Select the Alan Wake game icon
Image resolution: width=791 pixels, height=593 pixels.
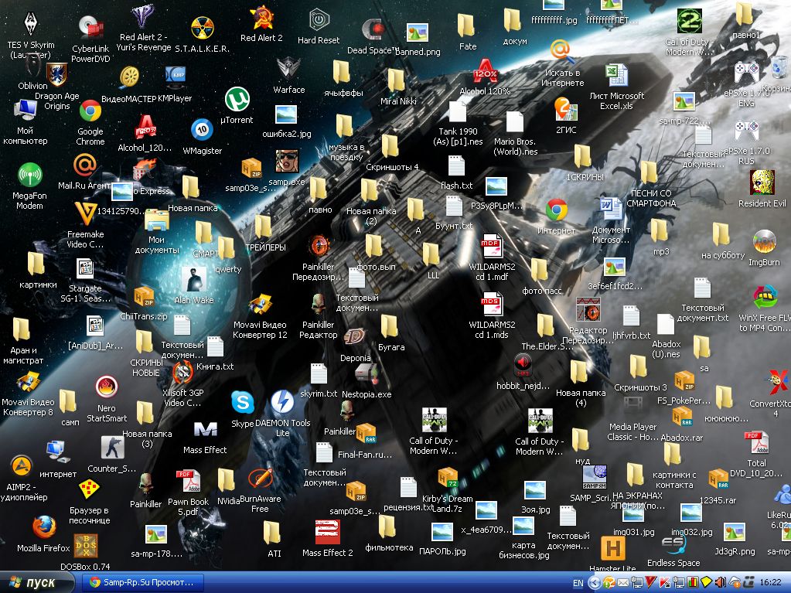(x=194, y=280)
